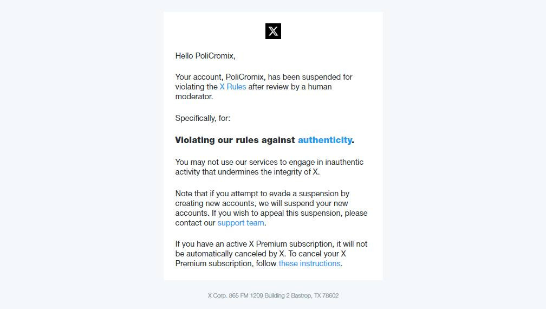Click the "Specifically, for:" line
Screen dimensions: 546x309
203,118
